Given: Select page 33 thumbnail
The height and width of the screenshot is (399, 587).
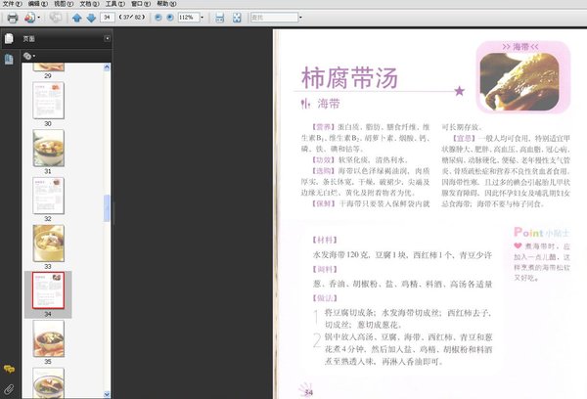Looking at the screenshot, I should [x=48, y=244].
